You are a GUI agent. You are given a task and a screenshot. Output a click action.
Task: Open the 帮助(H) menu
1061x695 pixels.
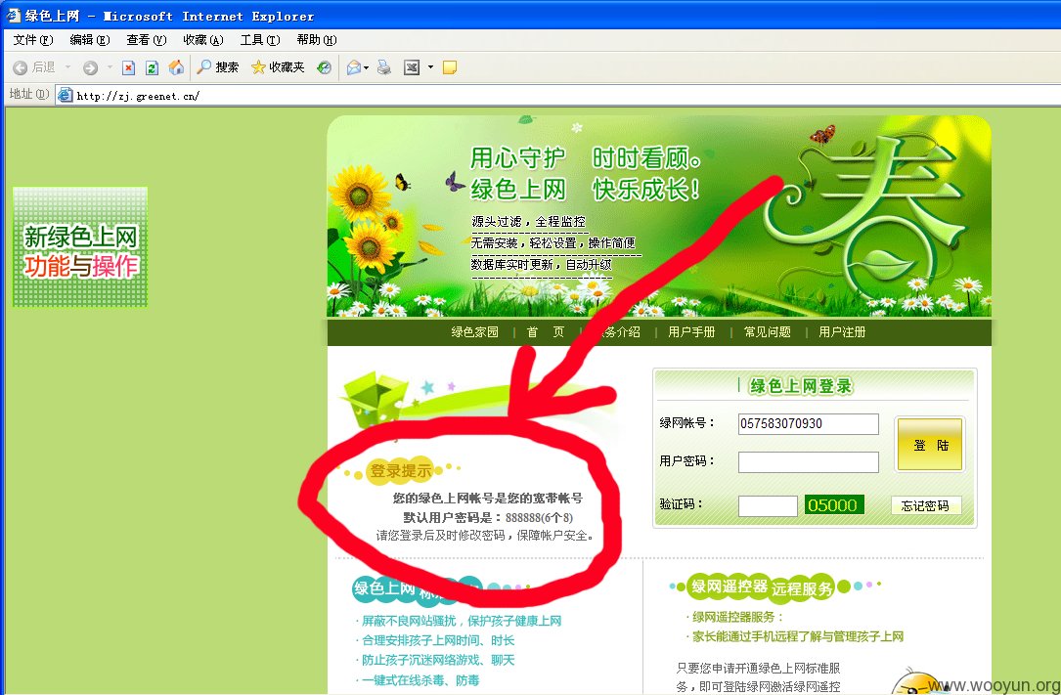[x=317, y=40]
